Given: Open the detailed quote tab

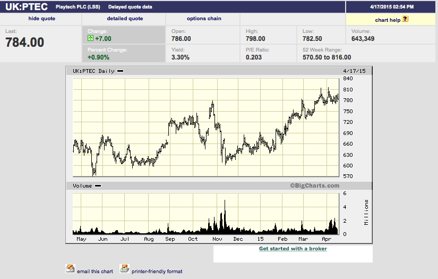Looking at the screenshot, I should pyautogui.click(x=125, y=19).
